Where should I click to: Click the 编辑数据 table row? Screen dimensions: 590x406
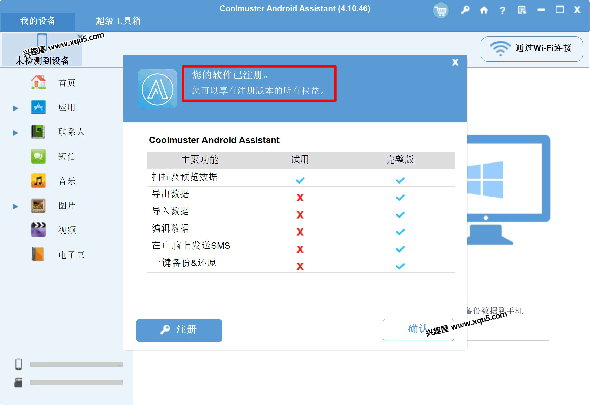pyautogui.click(x=301, y=229)
